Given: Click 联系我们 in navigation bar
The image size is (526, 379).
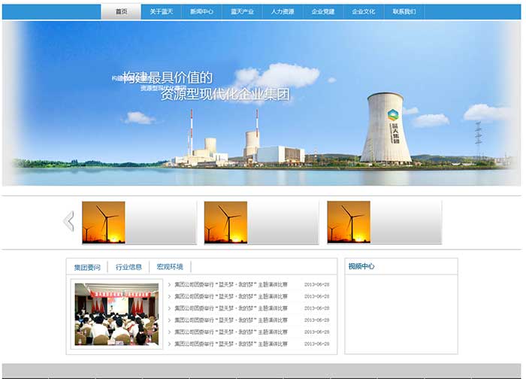Looking at the screenshot, I should [x=405, y=12].
